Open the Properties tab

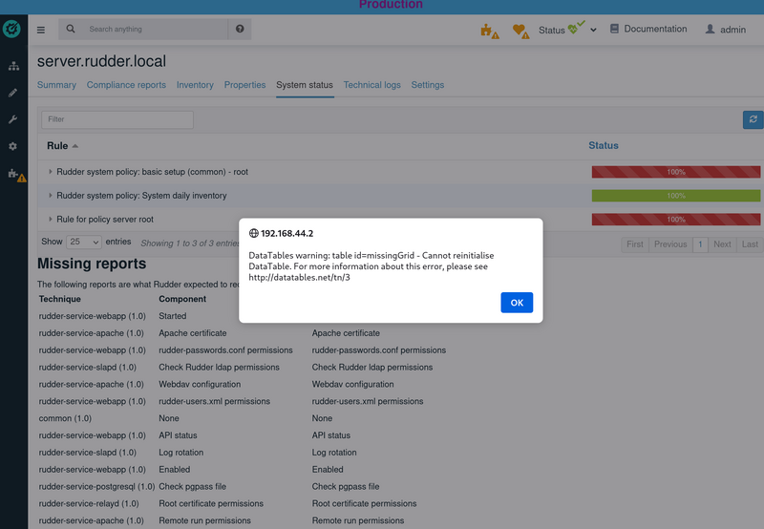tap(244, 85)
